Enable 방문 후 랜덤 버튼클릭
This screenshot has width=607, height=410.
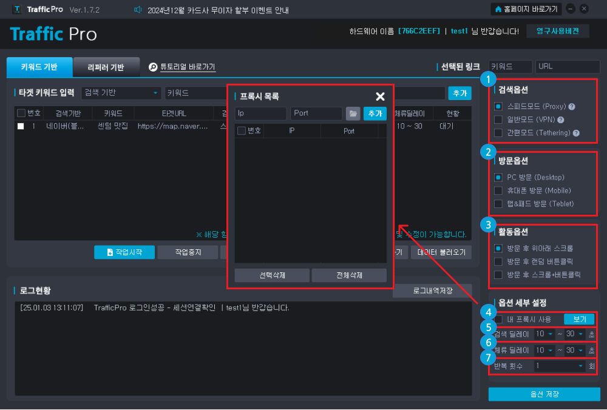498,261
